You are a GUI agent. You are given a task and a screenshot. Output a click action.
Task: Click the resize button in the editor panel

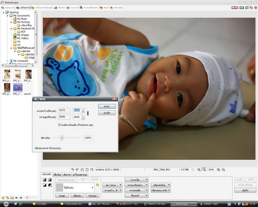click(x=111, y=185)
